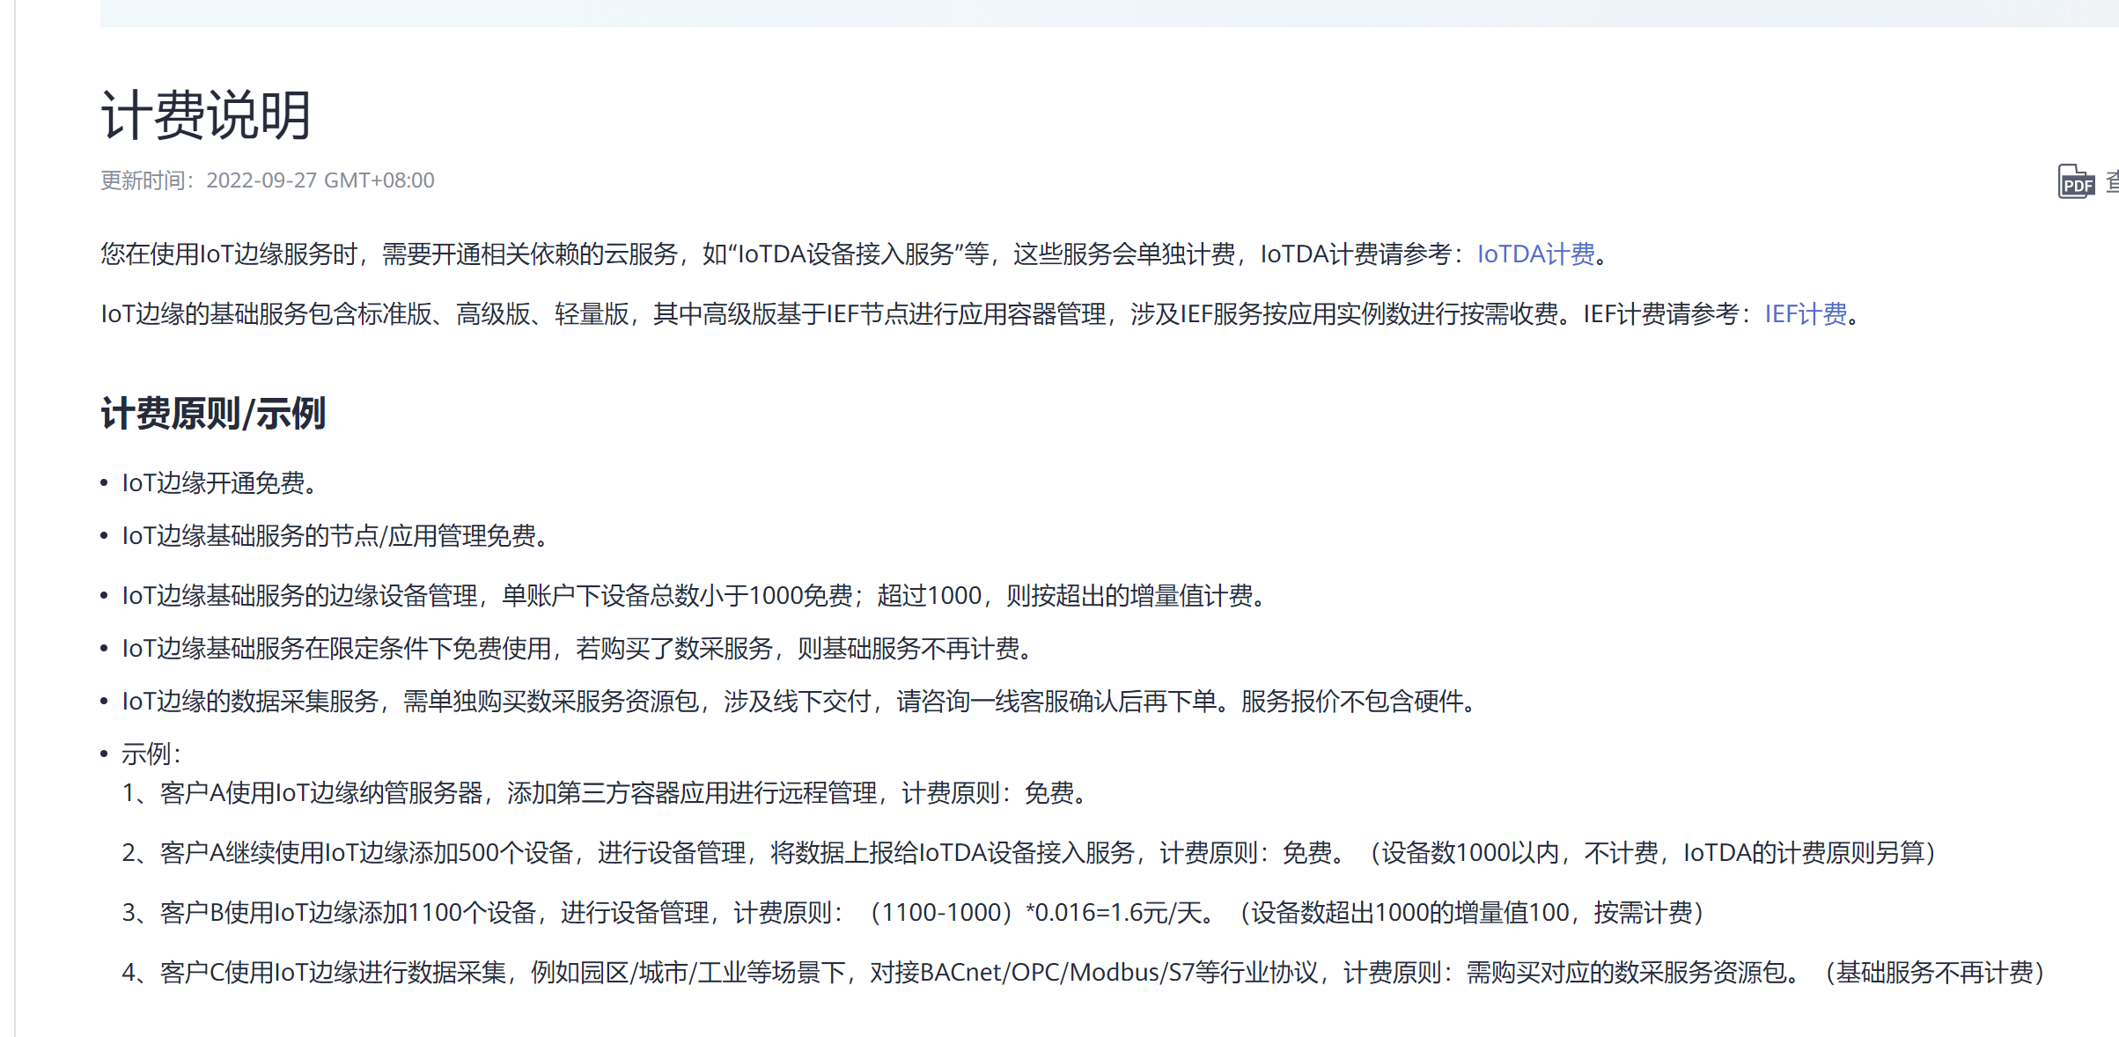Open the IEF计费 link
The image size is (2119, 1037).
point(1805,314)
